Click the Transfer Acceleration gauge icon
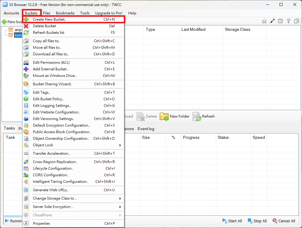The image size is (302, 228). [26, 153]
